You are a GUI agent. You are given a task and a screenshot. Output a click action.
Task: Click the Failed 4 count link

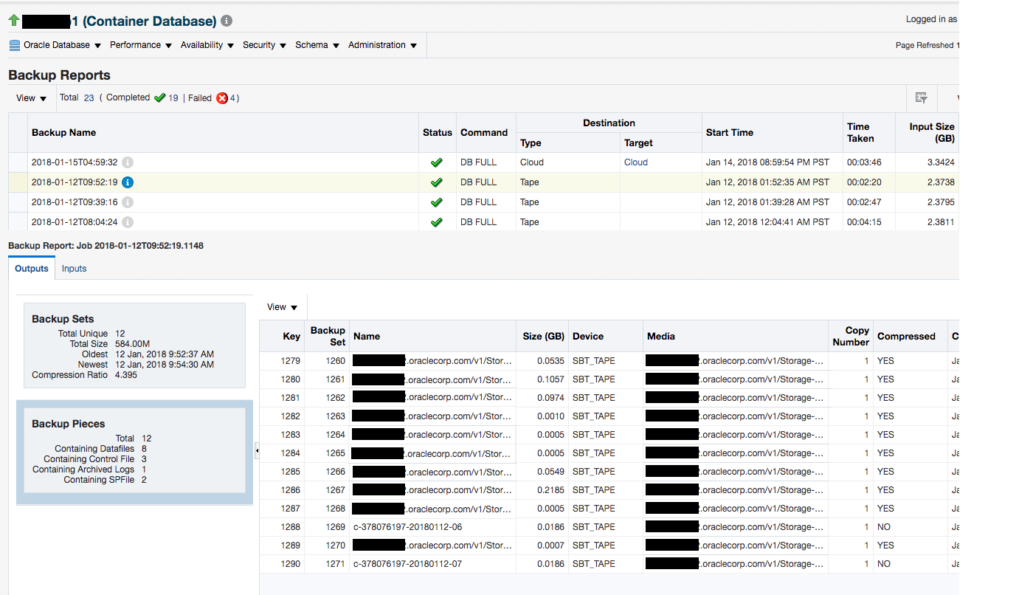point(233,97)
